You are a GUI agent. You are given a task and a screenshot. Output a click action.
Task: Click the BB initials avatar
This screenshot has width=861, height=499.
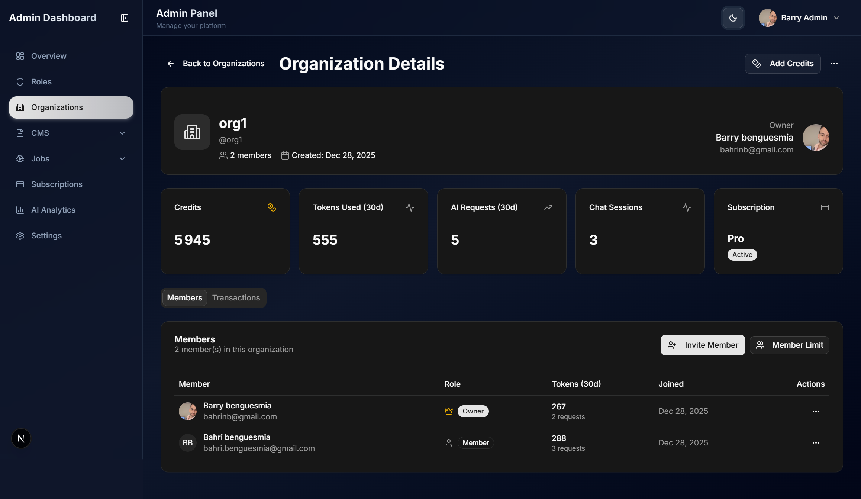pyautogui.click(x=188, y=443)
